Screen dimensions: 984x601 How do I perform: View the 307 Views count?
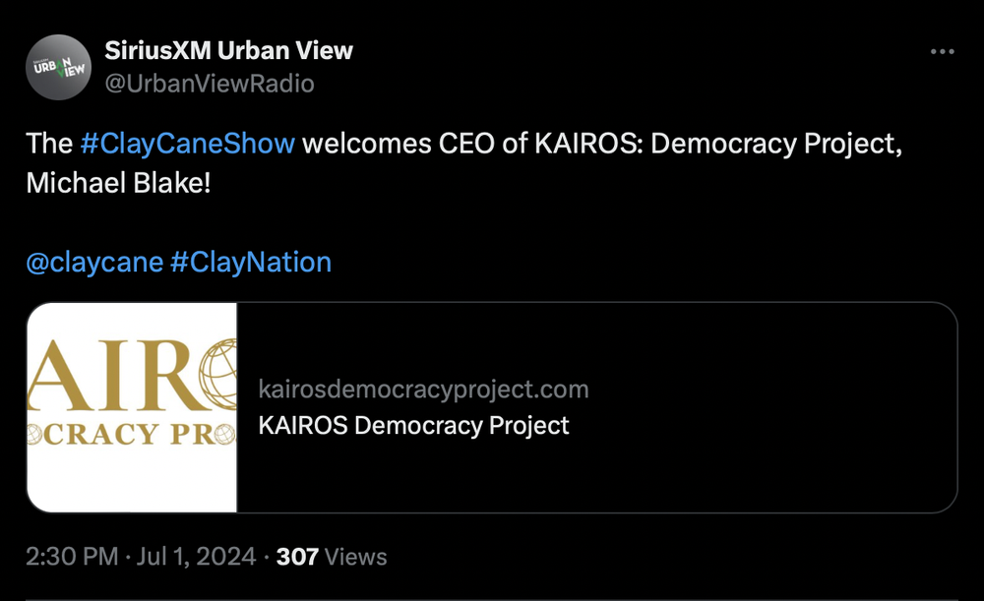tap(332, 557)
